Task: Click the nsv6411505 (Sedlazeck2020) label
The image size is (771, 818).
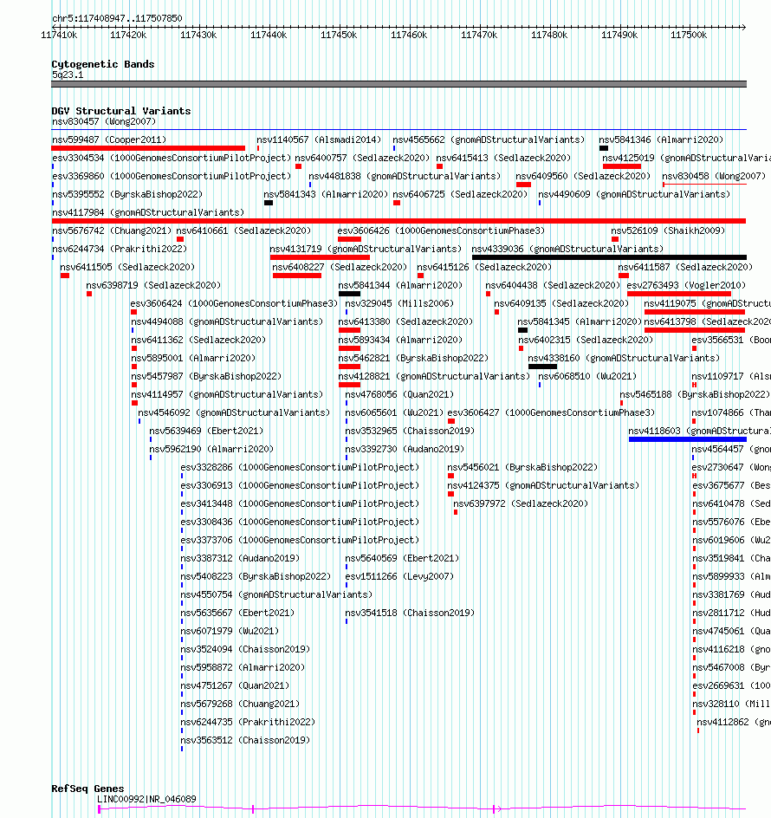Action: [x=127, y=267]
